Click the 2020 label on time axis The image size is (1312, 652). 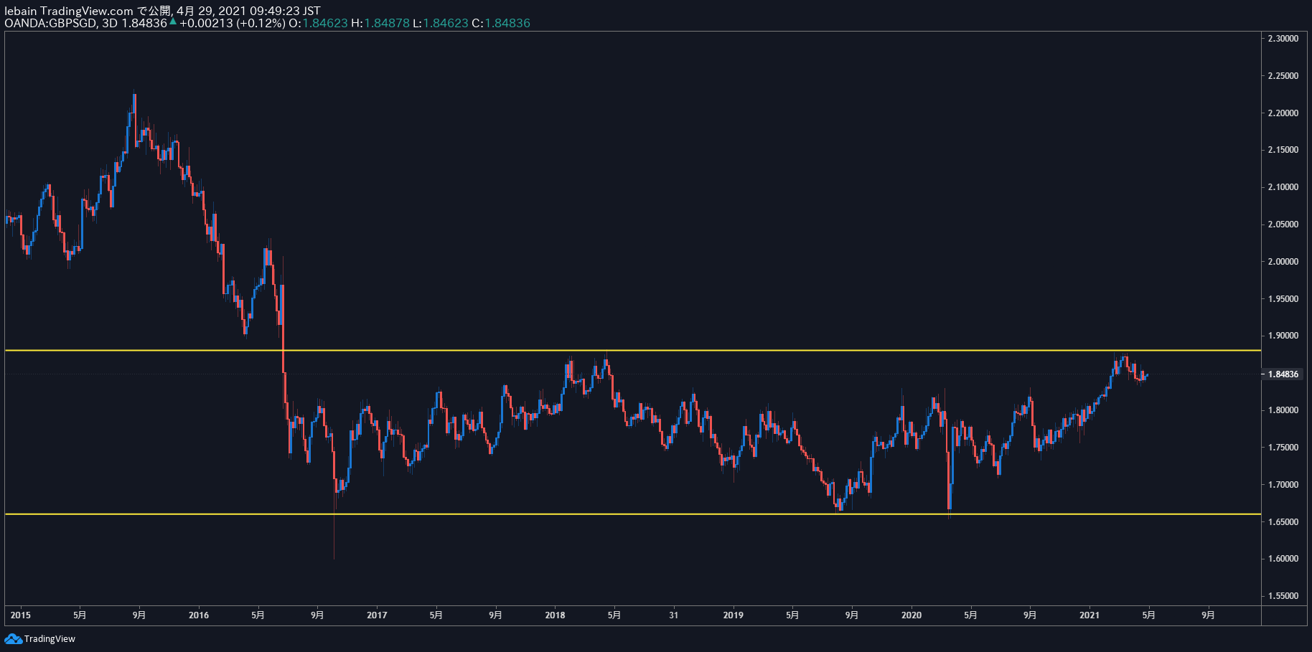(912, 615)
